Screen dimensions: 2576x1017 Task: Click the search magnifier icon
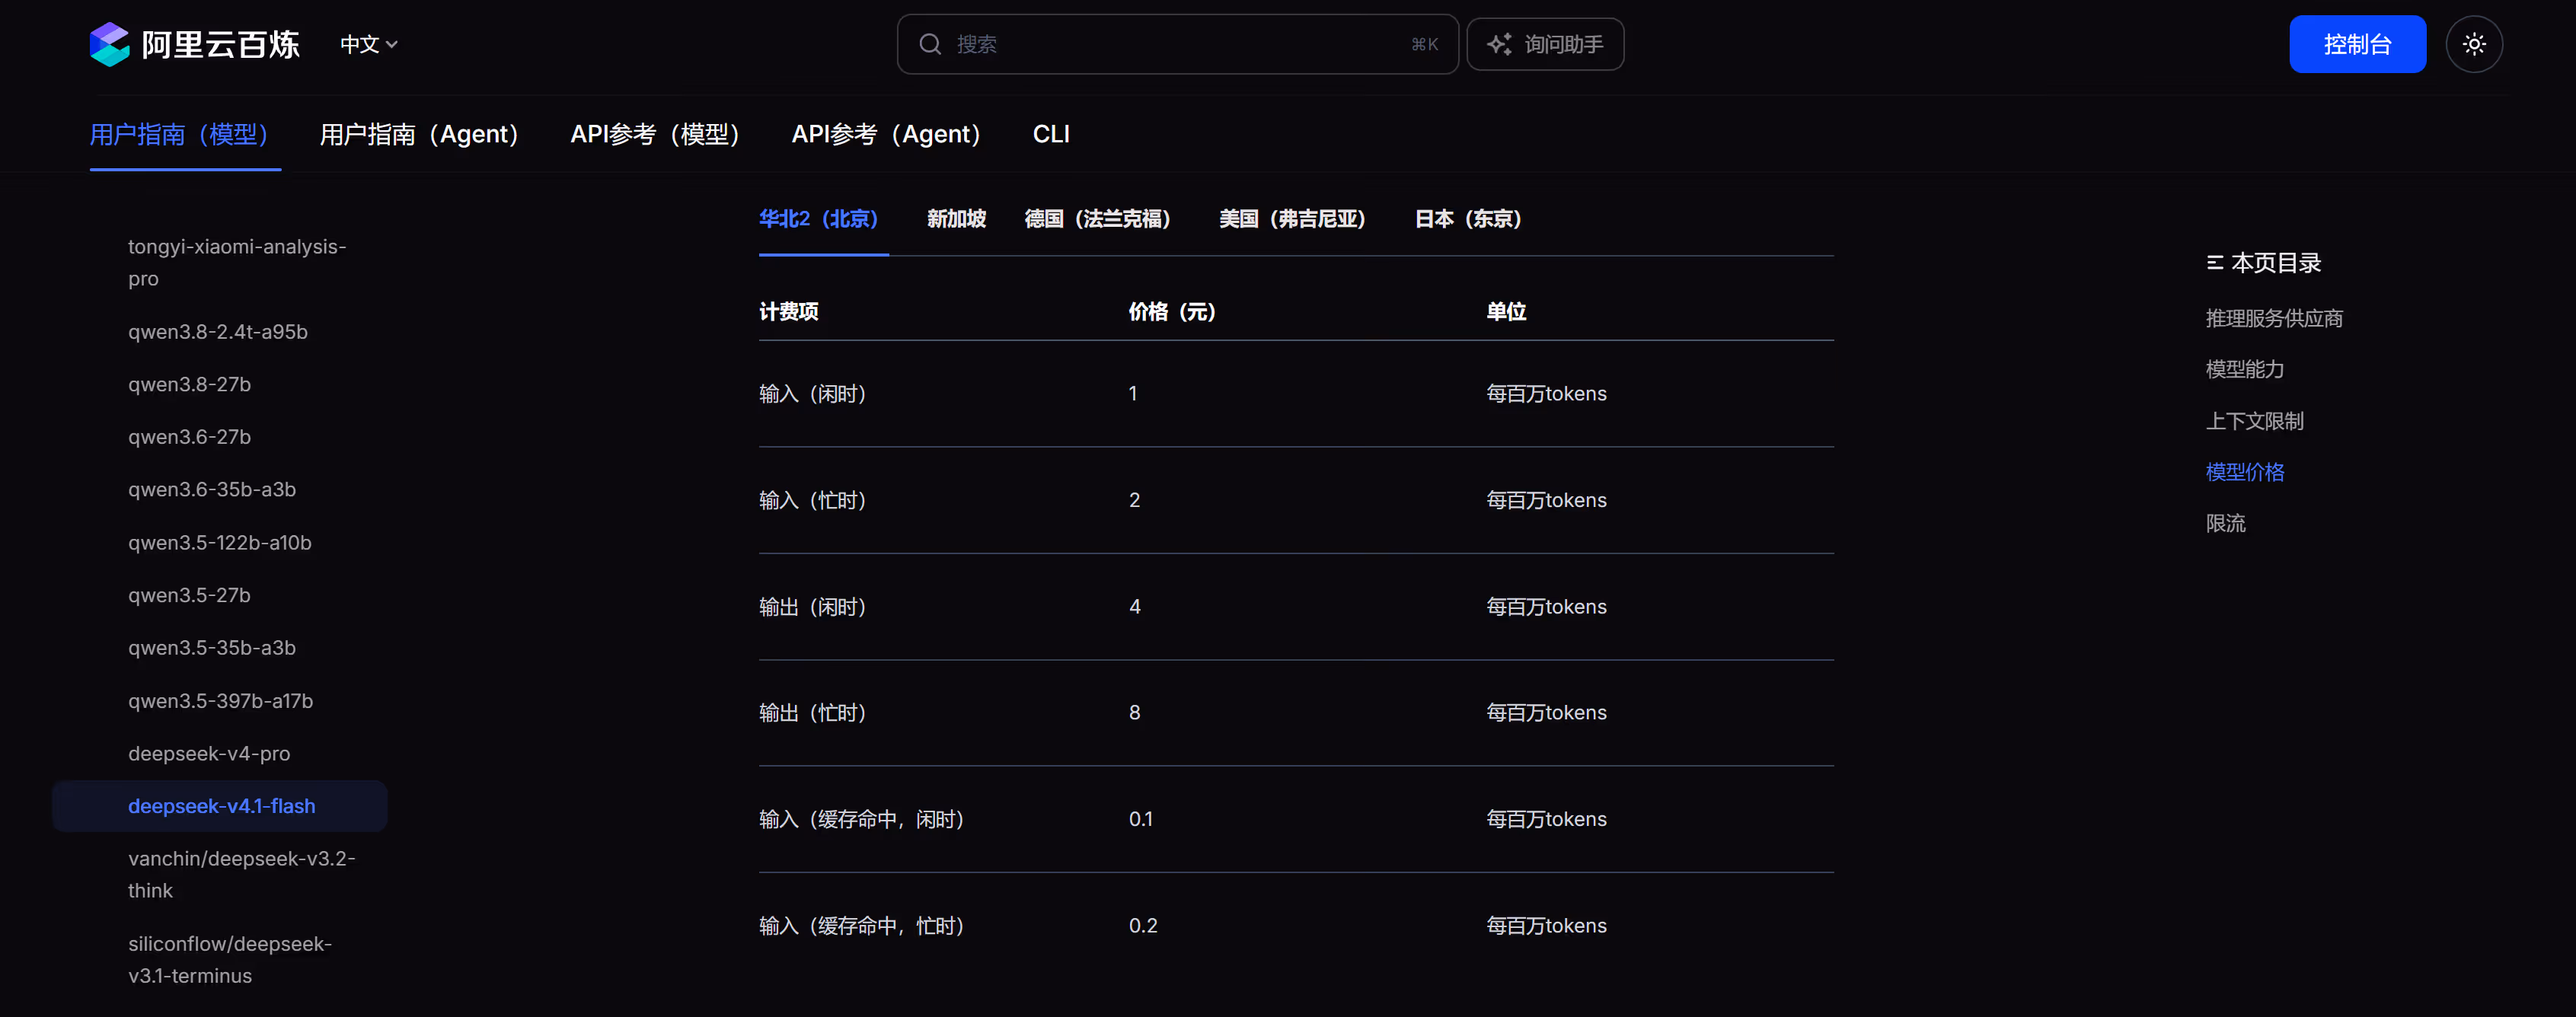tap(930, 44)
